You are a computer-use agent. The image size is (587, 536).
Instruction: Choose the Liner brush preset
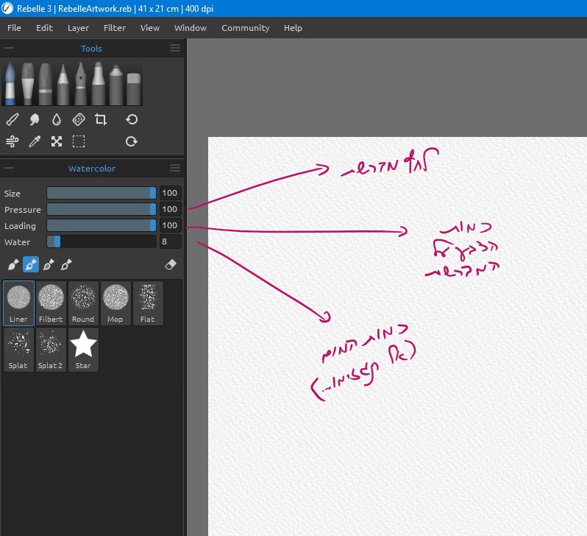(18, 303)
